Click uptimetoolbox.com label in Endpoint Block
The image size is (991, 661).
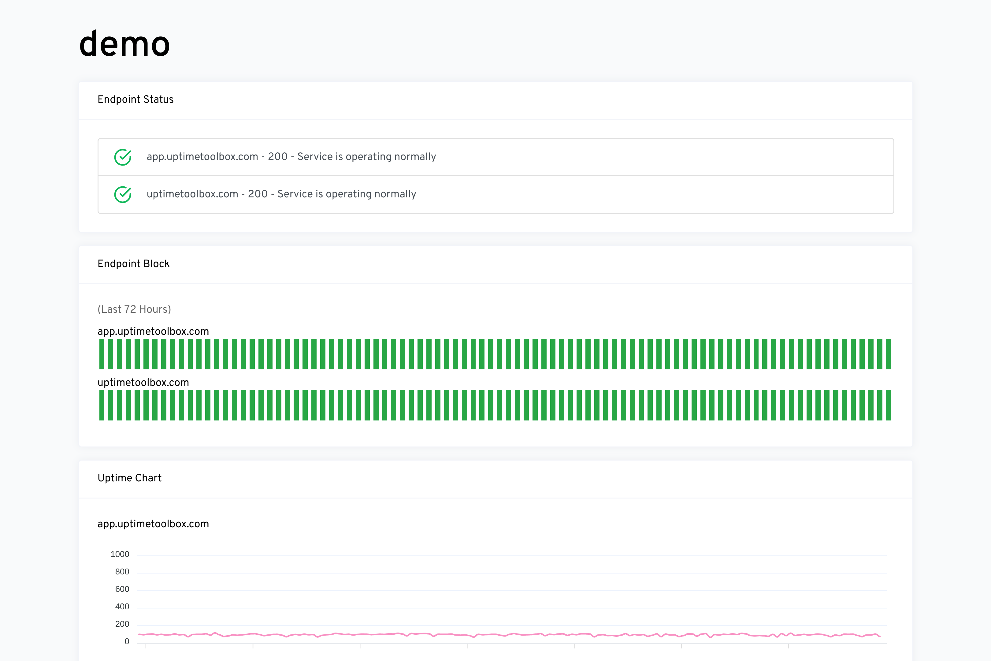pyautogui.click(x=143, y=383)
